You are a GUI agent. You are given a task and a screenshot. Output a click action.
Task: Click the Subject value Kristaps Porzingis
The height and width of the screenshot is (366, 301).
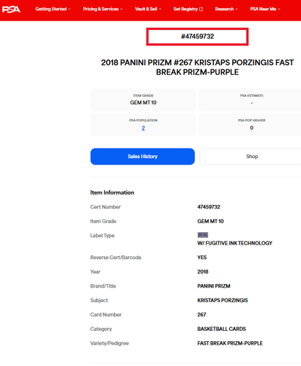point(223,300)
